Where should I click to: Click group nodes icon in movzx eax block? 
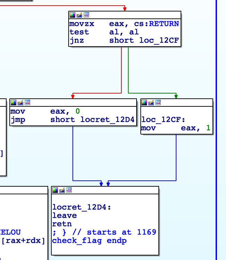coord(86,15)
